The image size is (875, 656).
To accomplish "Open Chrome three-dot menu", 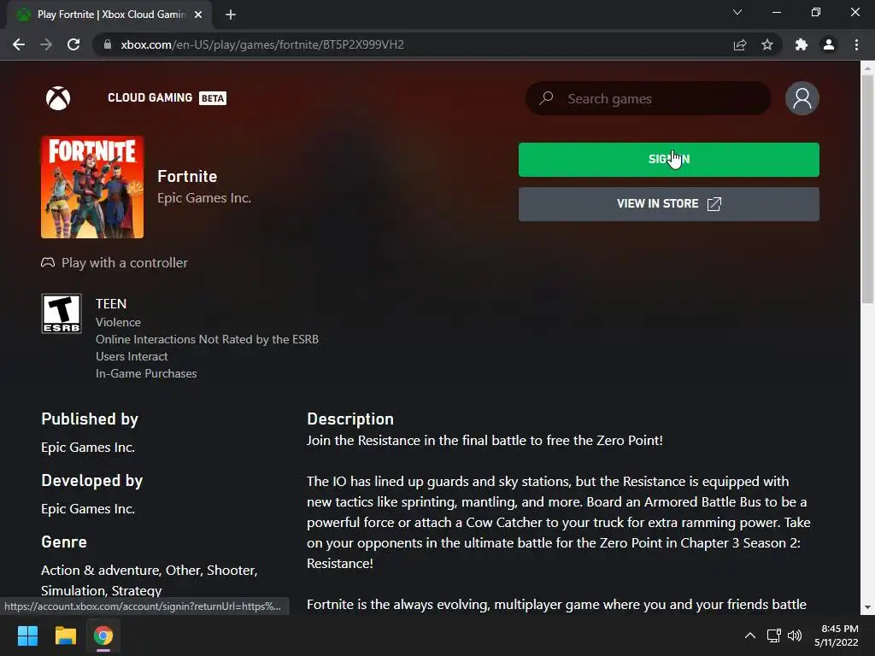I will click(x=856, y=44).
